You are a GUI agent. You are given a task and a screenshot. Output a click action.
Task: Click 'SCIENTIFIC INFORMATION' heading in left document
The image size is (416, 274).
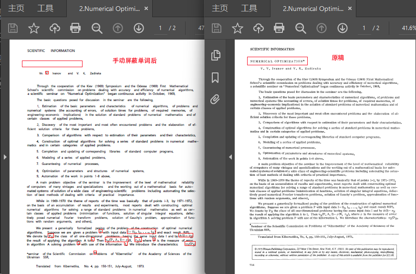[51, 51]
